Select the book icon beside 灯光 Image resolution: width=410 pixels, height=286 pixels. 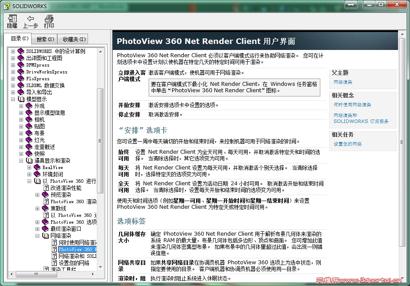pyautogui.click(x=29, y=140)
